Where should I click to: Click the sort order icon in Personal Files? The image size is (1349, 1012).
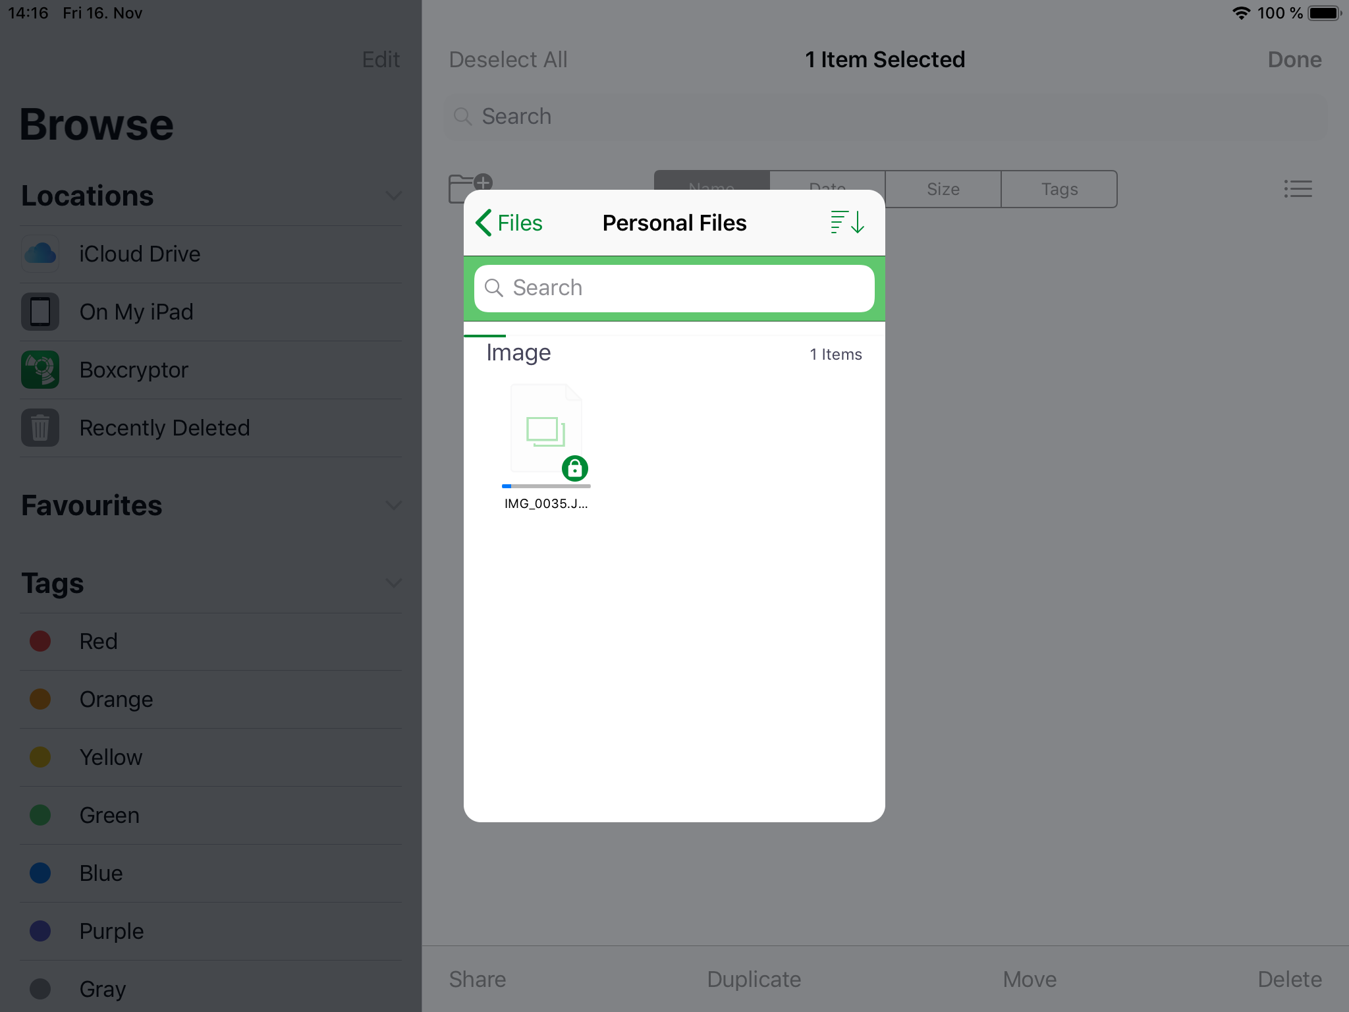(847, 223)
